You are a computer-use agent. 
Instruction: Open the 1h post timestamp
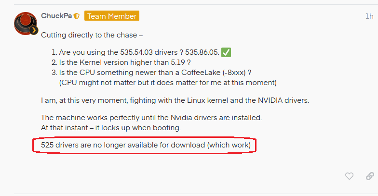pyautogui.click(x=369, y=16)
